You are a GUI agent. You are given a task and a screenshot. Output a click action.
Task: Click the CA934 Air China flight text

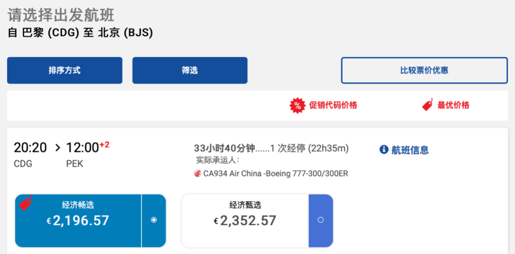(x=276, y=174)
